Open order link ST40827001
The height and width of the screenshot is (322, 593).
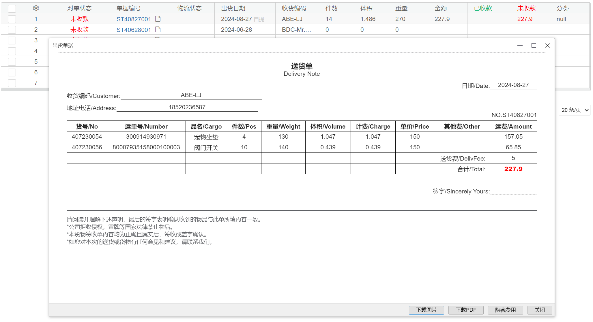coord(134,19)
